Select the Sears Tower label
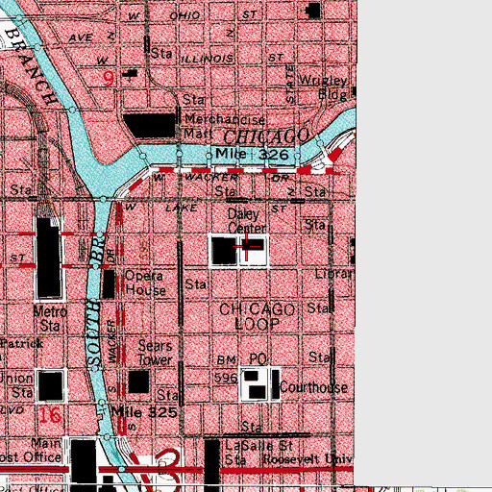The height and width of the screenshot is (492, 492). coord(156,353)
